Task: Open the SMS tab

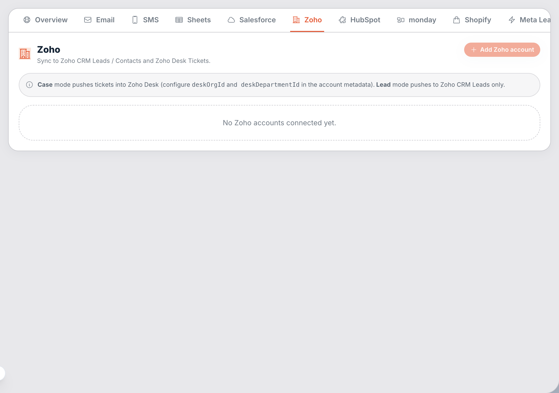Action: [145, 20]
